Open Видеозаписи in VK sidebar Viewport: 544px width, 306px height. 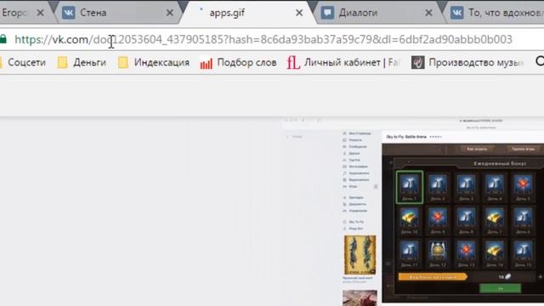click(356, 179)
